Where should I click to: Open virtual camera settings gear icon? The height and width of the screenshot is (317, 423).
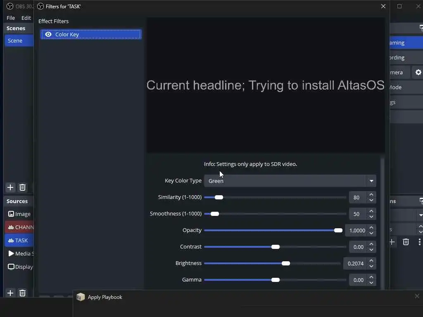coord(418,72)
